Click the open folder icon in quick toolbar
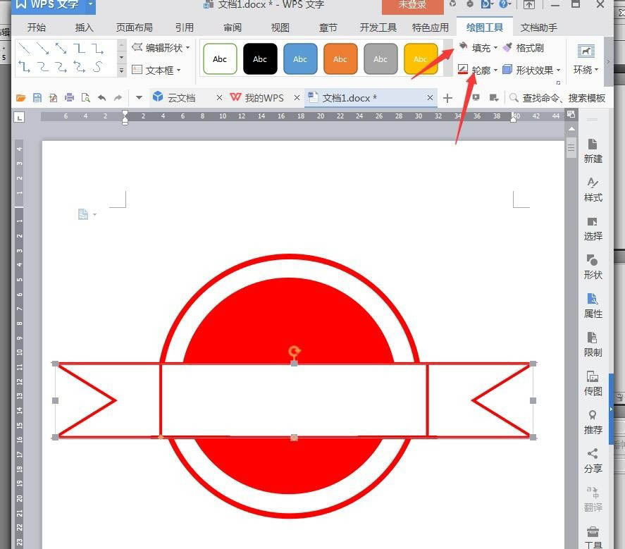Viewport: 625px width, 549px height. [x=20, y=98]
